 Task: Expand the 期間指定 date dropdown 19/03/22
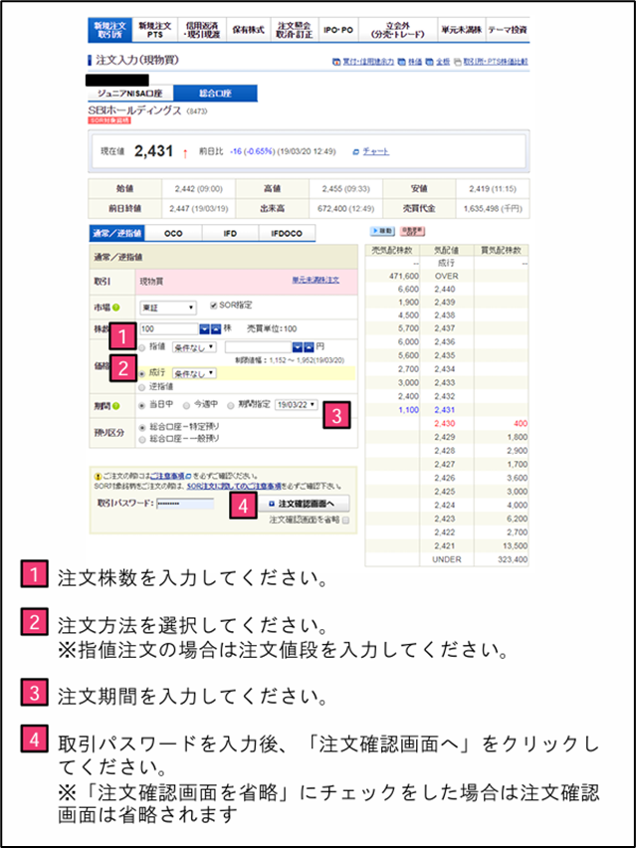(x=297, y=405)
